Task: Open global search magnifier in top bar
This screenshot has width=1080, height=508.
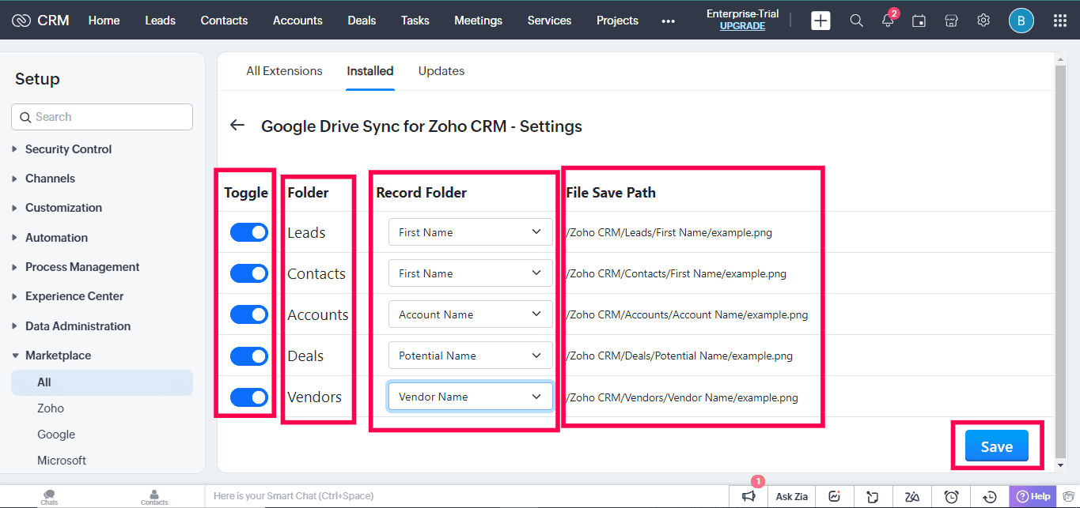Action: click(x=856, y=21)
